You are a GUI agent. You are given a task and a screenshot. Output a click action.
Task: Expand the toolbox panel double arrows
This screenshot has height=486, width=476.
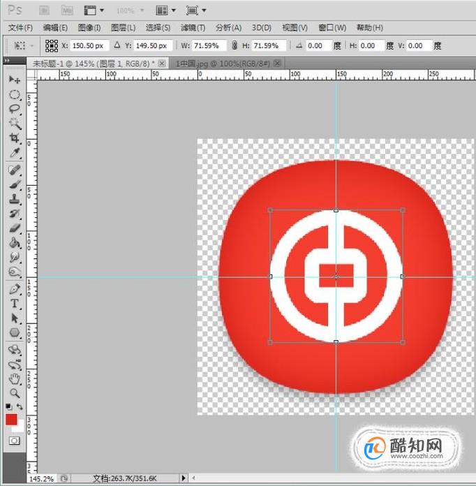[7, 61]
